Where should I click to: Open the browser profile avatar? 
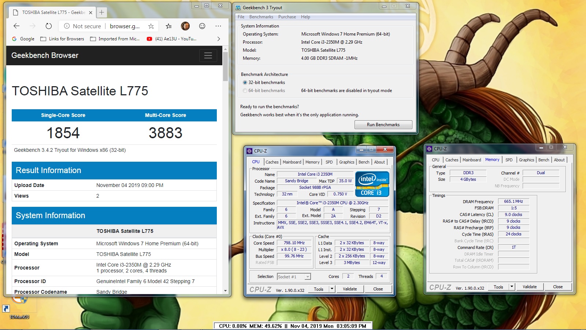tap(185, 26)
